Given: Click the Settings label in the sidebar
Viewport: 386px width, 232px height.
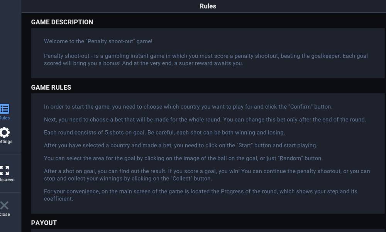Looking at the screenshot, I should click(x=6, y=142).
